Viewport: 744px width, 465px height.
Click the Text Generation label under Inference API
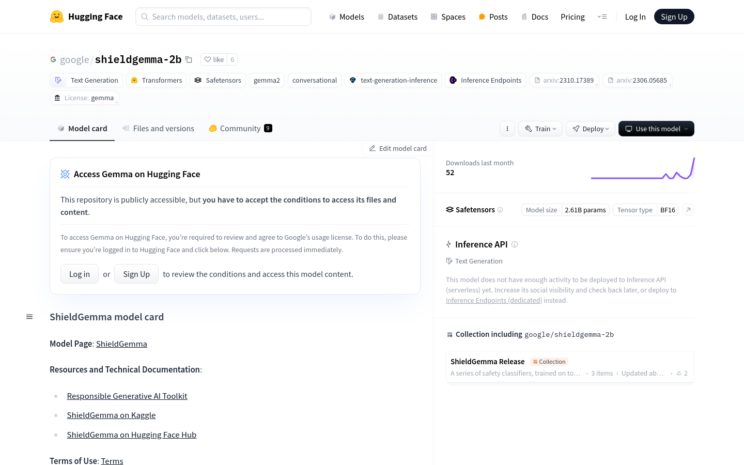click(x=474, y=261)
